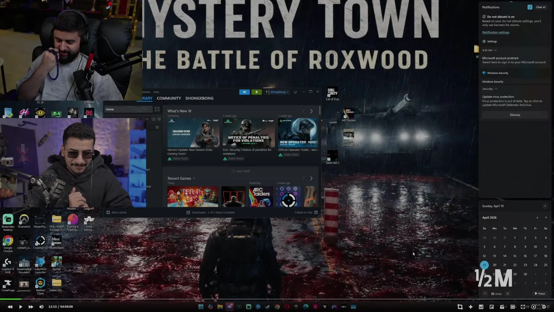Open the crop tool in the video player
Screen dimensions: 554x312
point(460,307)
